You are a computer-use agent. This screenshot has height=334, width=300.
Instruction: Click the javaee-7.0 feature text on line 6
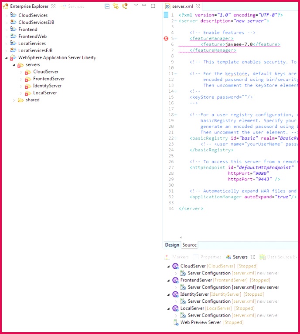point(239,44)
